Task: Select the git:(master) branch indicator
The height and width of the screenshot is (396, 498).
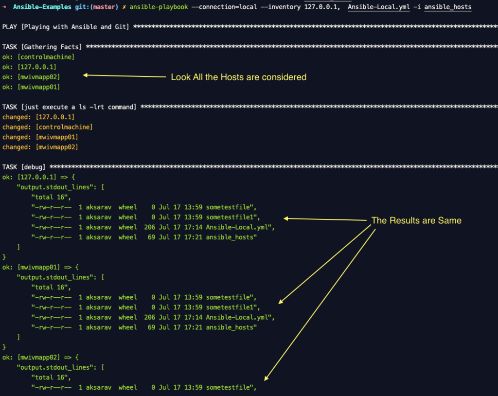Action: click(x=98, y=7)
